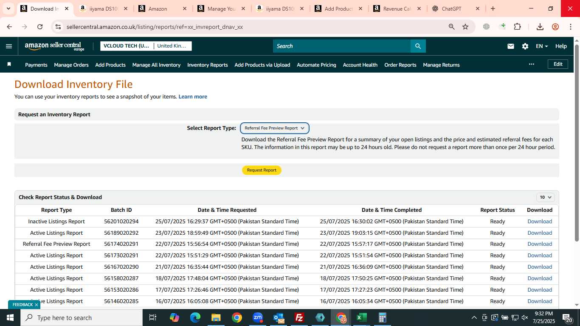Open Zoom from the taskbar
This screenshot has height=326, width=580.
pyautogui.click(x=258, y=318)
